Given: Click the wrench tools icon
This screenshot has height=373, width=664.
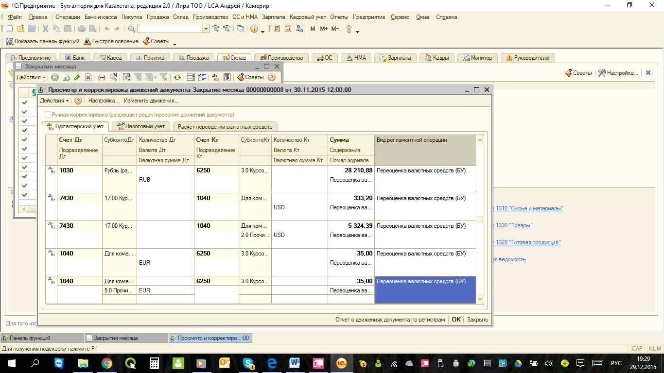Looking at the screenshot, I should [x=349, y=29].
